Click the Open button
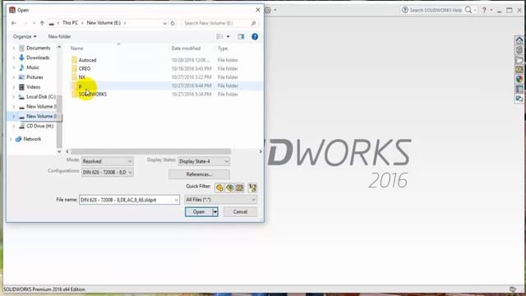Screen dimensions: 526x296 point(199,212)
